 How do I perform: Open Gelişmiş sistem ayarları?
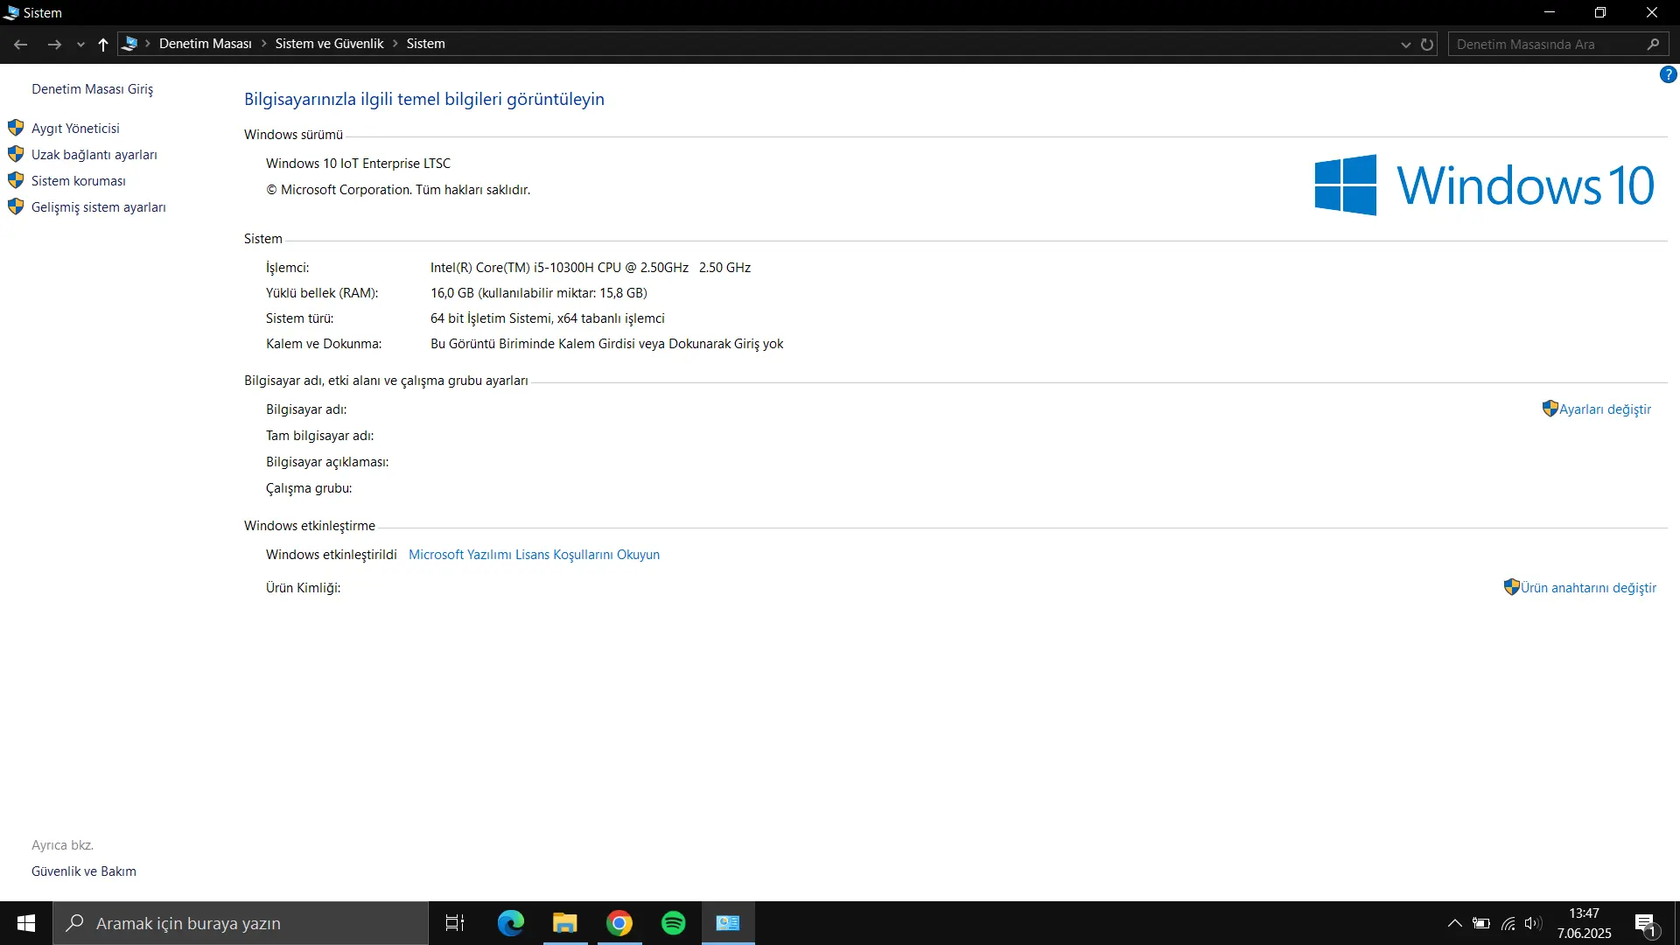click(98, 207)
